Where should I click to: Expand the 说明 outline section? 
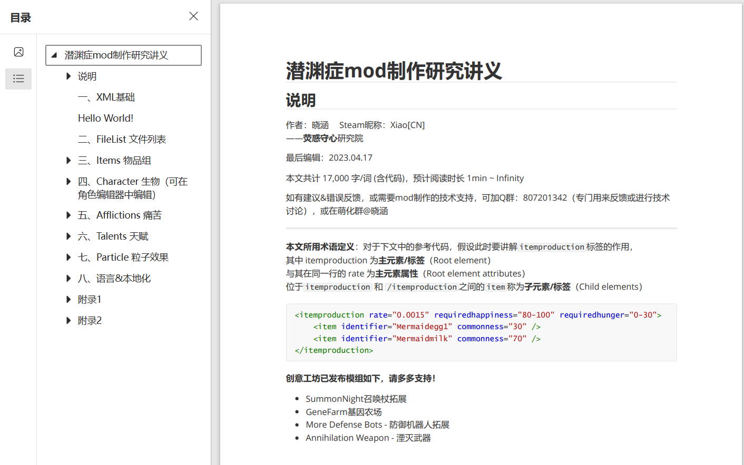point(68,76)
